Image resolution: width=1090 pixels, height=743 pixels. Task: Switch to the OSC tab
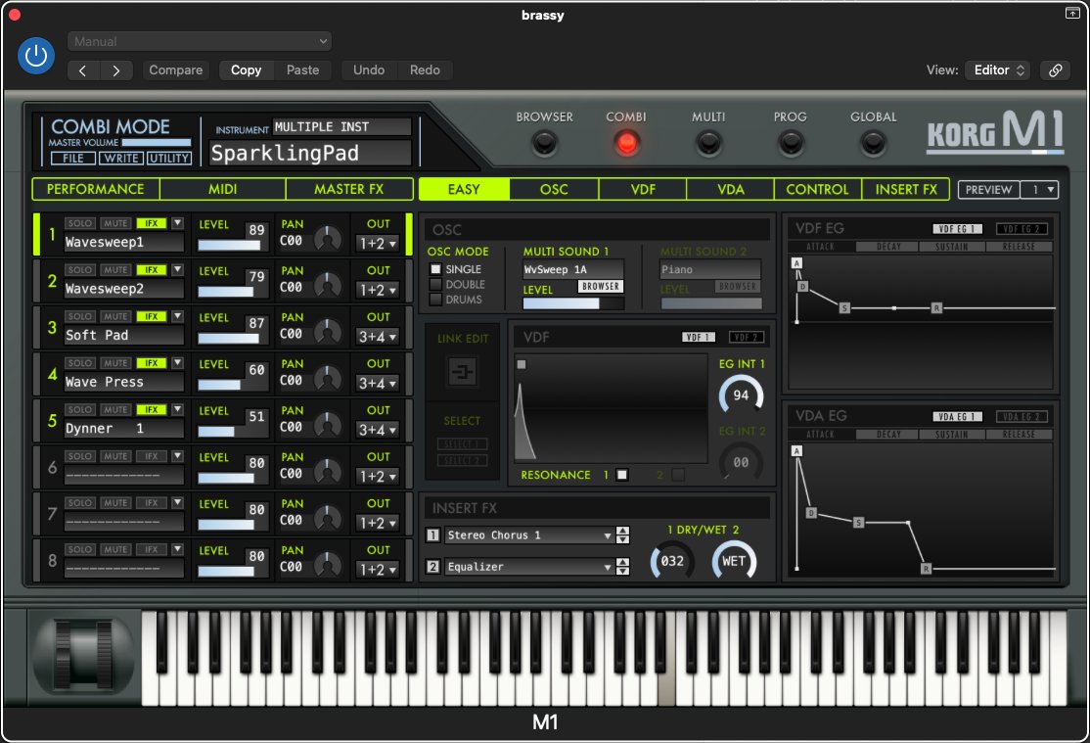click(554, 189)
